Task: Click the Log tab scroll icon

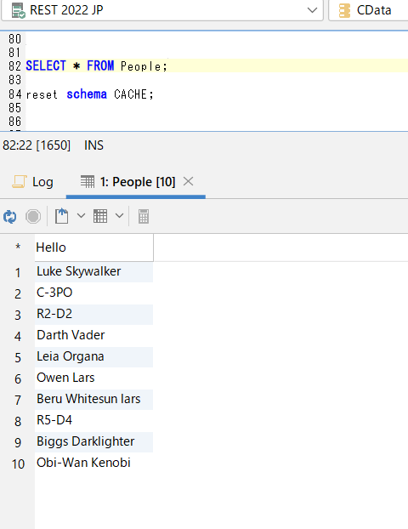Action: (x=20, y=181)
